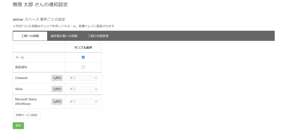This screenshot has height=130, width=287.
Task: Click the Microsoft Teams (Workflows) label
Action: tap(26, 101)
